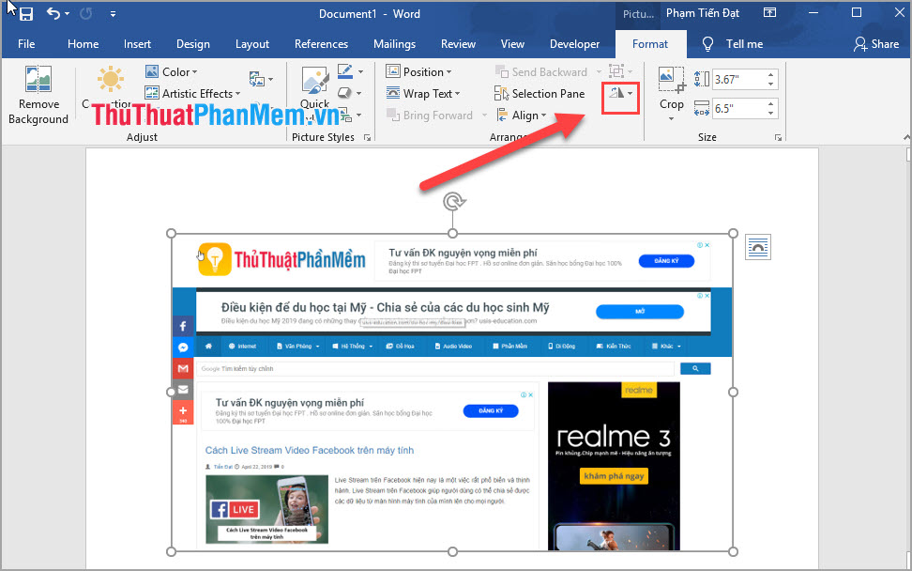
Task: Open the Size group dialog launcher
Action: coord(778,138)
